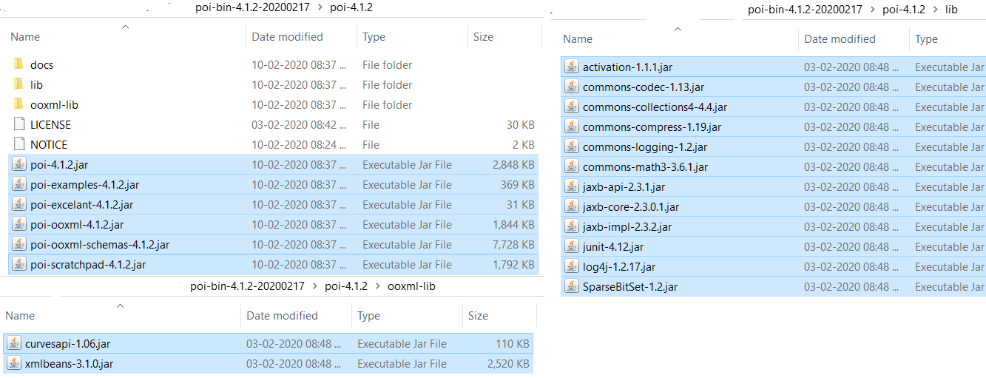Click the junit-4.12.jar file icon
This screenshot has width=986, height=378.
[572, 246]
